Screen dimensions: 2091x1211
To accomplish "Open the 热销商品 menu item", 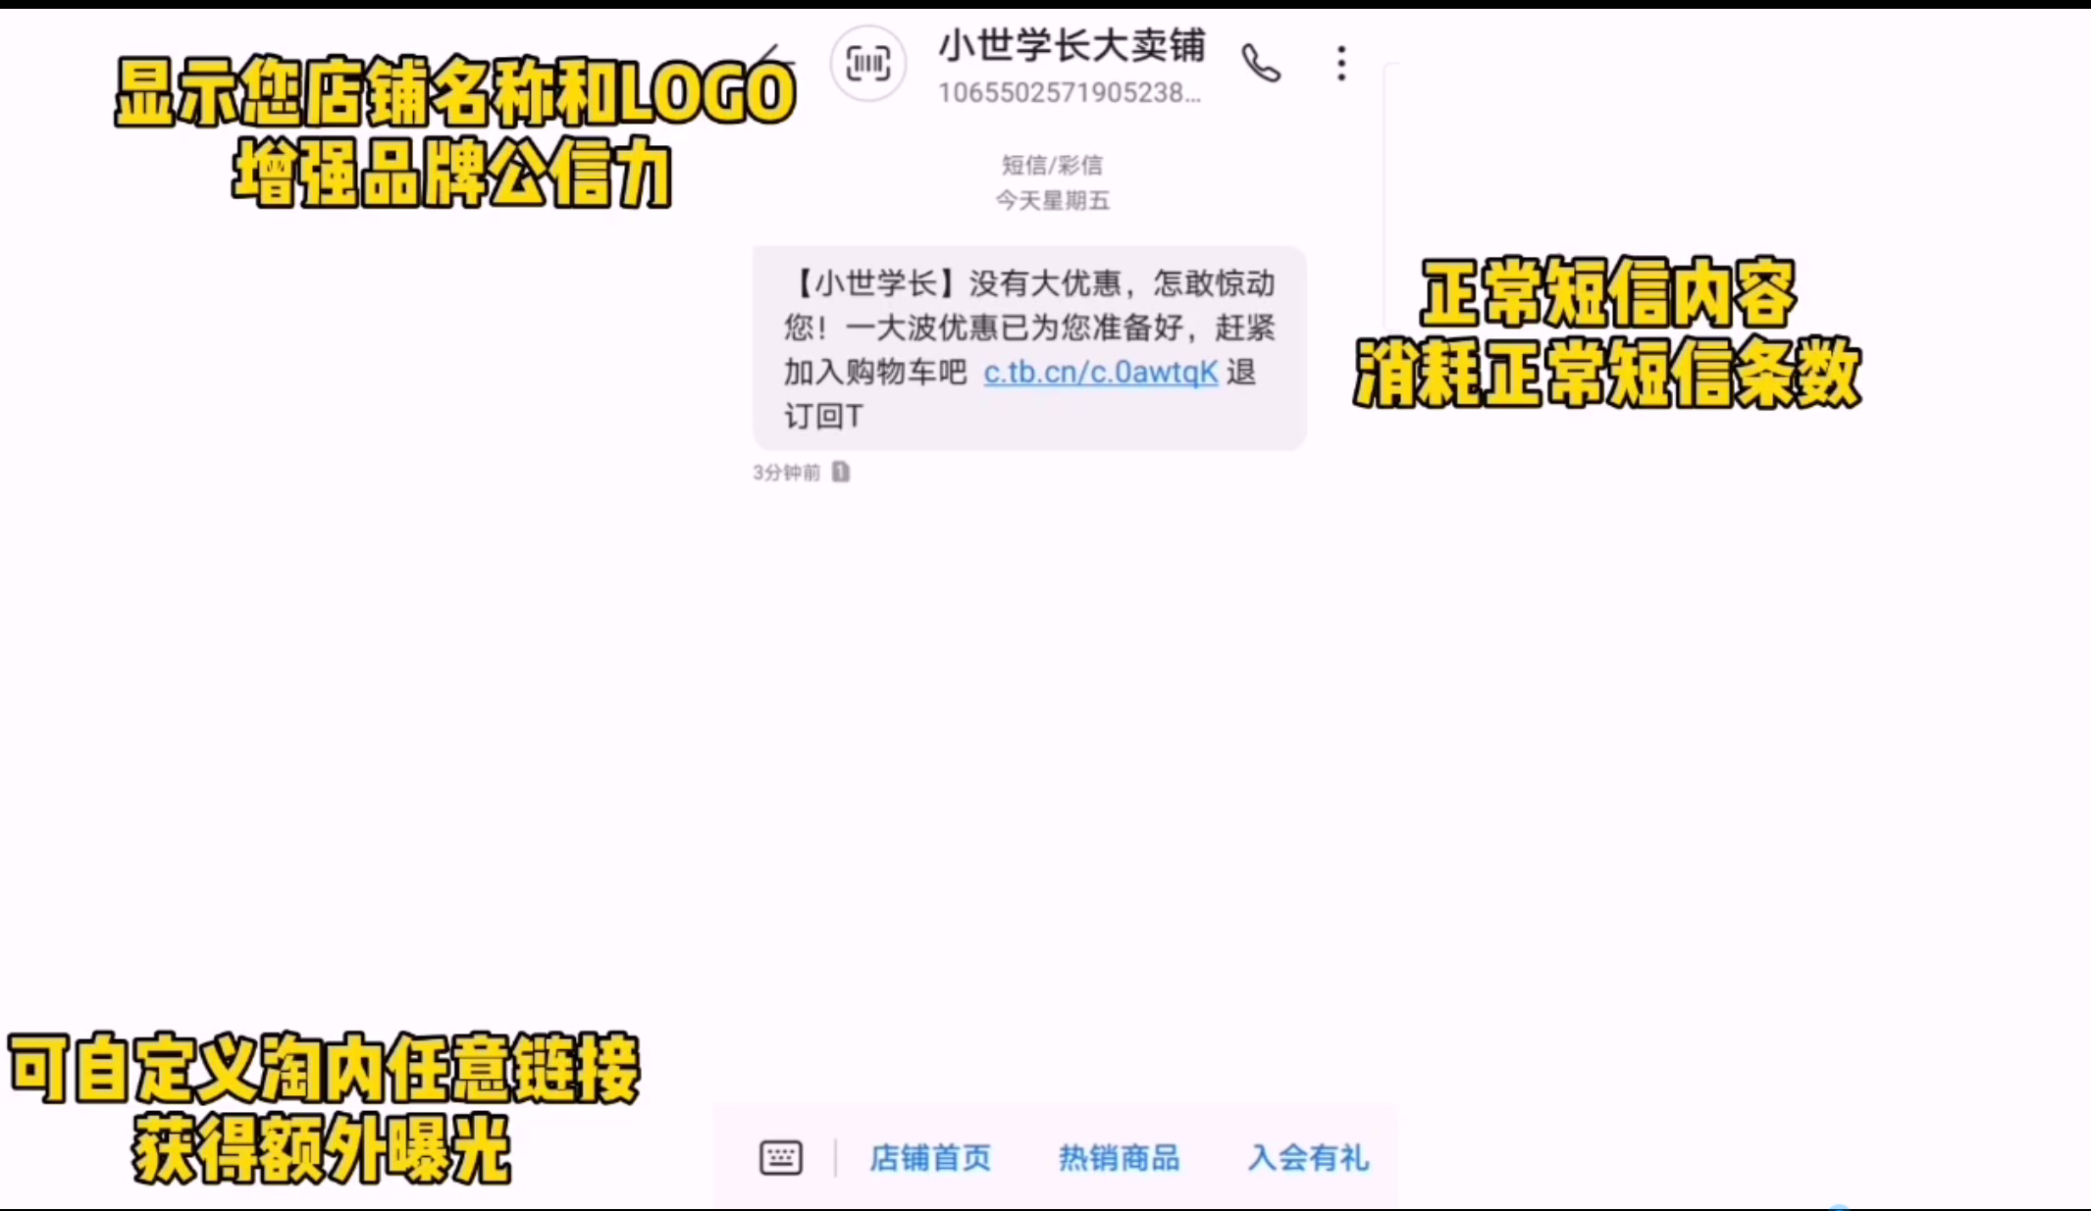I will pos(1119,1158).
